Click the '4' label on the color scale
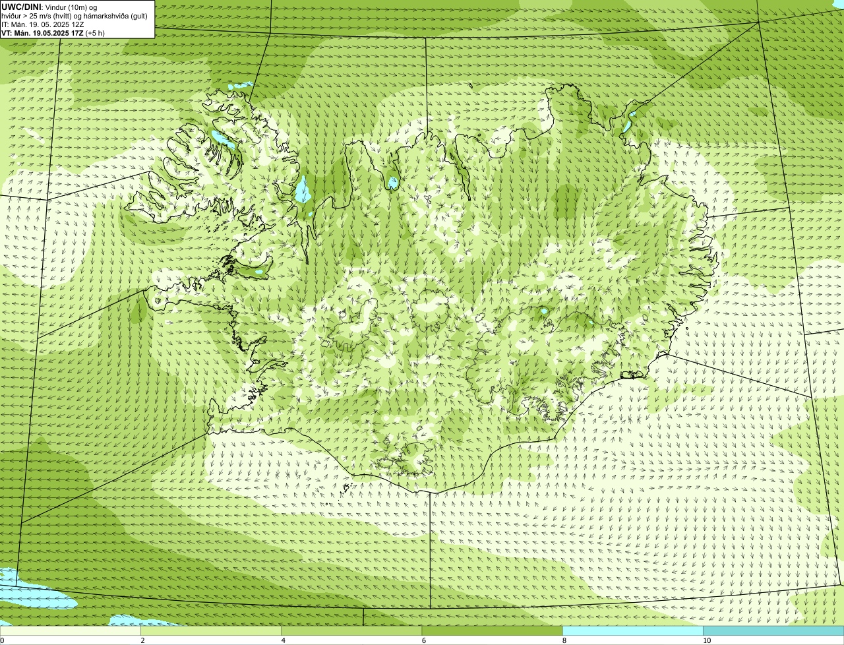This screenshot has height=645, width=844. click(x=283, y=640)
